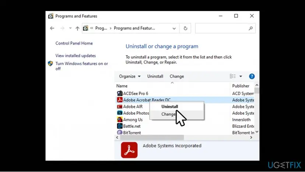Select the Adobe Photos entry
Image resolution: width=305 pixels, height=172 pixels.
[136, 113]
